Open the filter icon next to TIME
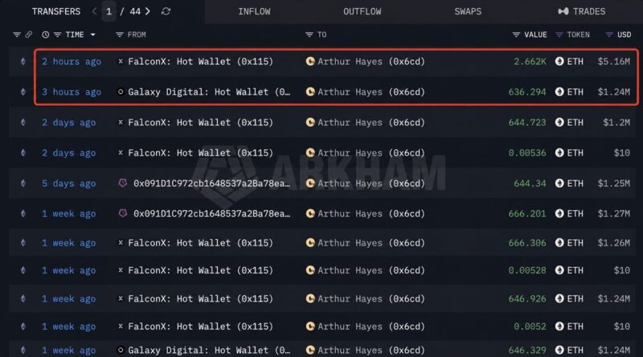643x357 pixels. tap(57, 34)
